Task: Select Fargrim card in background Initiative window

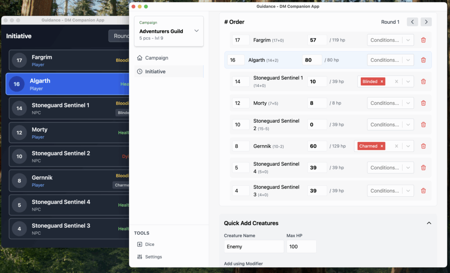Action: [x=69, y=60]
